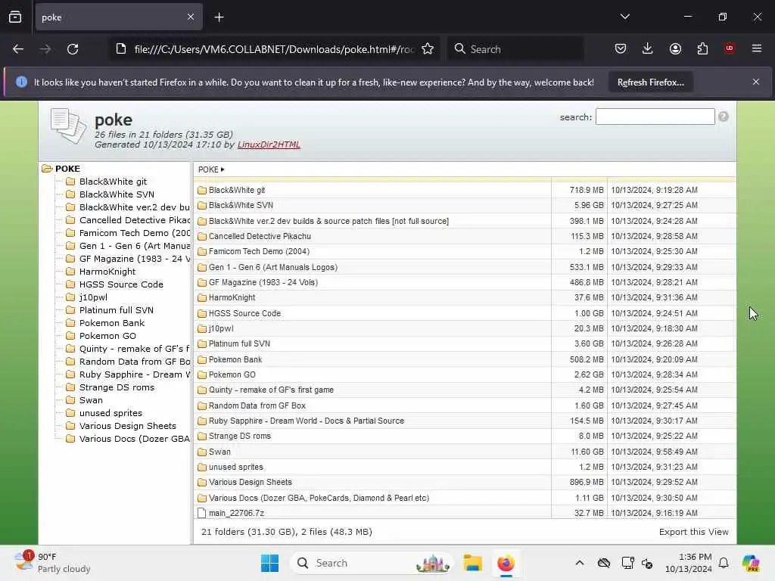
Task: Reload the page with the refresh icon
Action: 73,49
